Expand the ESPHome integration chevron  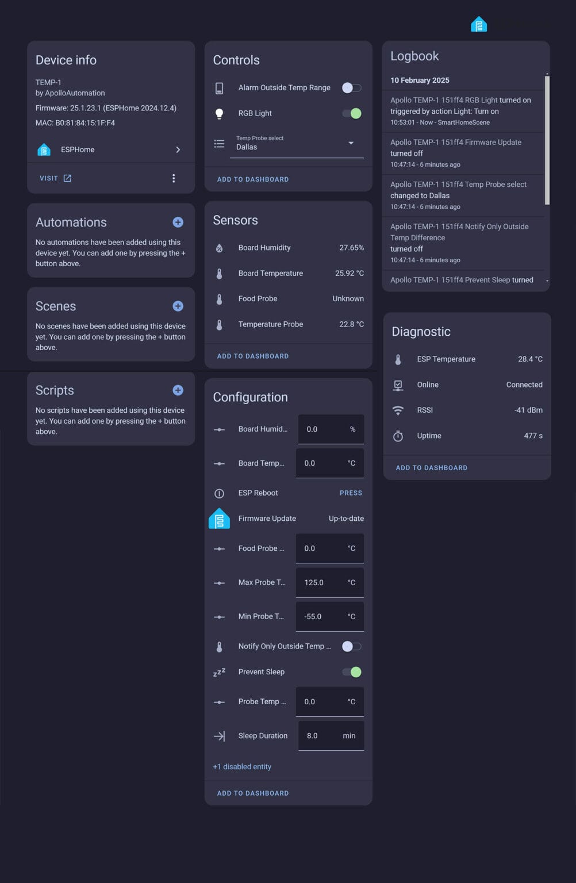[x=178, y=149]
